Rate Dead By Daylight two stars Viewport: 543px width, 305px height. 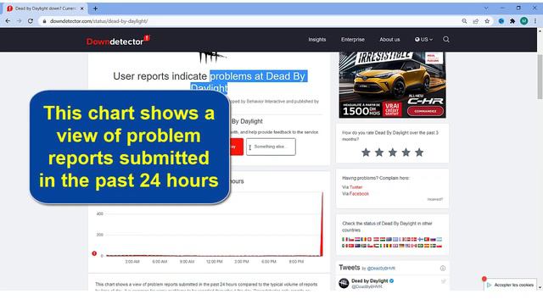pos(379,152)
